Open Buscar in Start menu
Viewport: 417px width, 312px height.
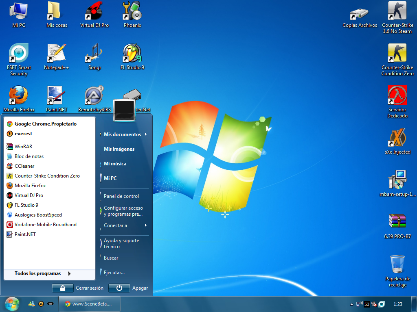point(124,258)
